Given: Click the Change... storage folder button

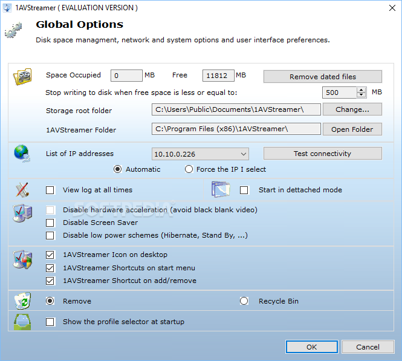Looking at the screenshot, I should (x=352, y=109).
